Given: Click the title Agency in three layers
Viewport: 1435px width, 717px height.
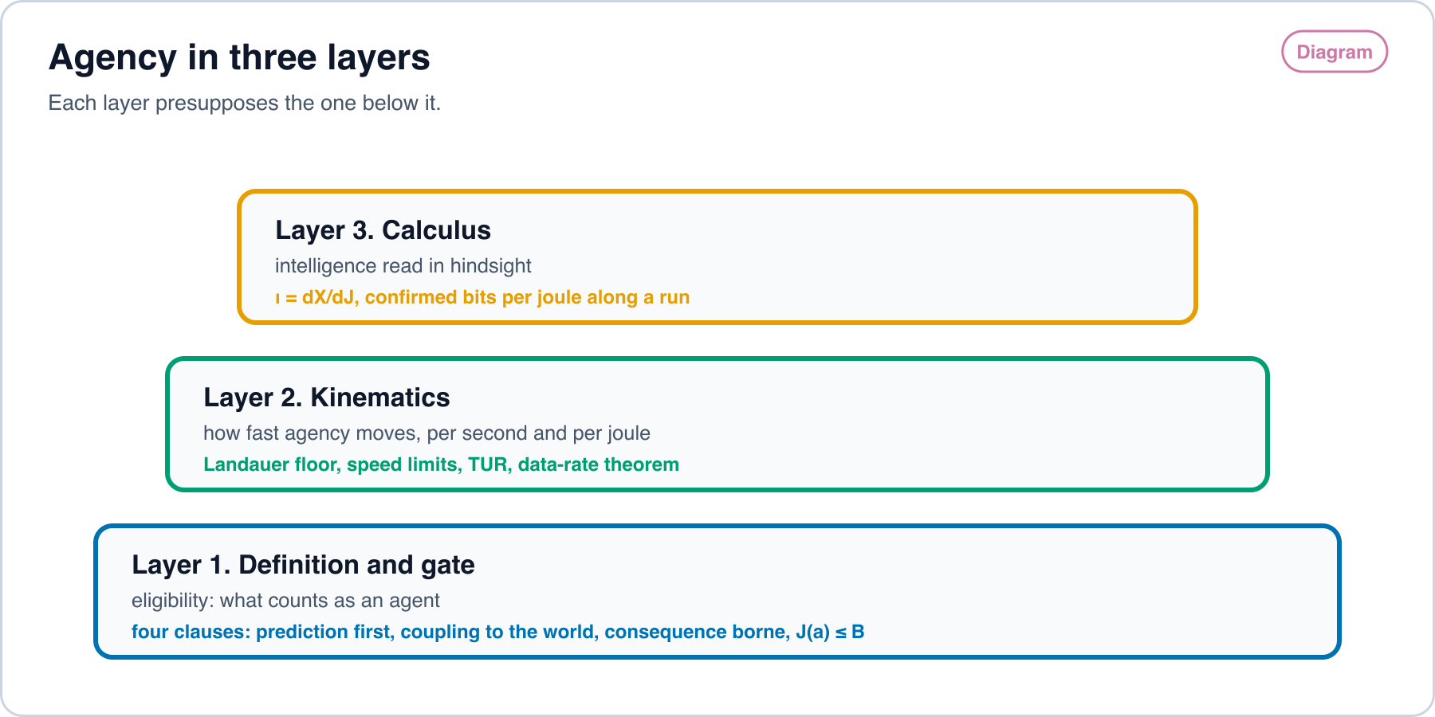Looking at the screenshot, I should [239, 57].
